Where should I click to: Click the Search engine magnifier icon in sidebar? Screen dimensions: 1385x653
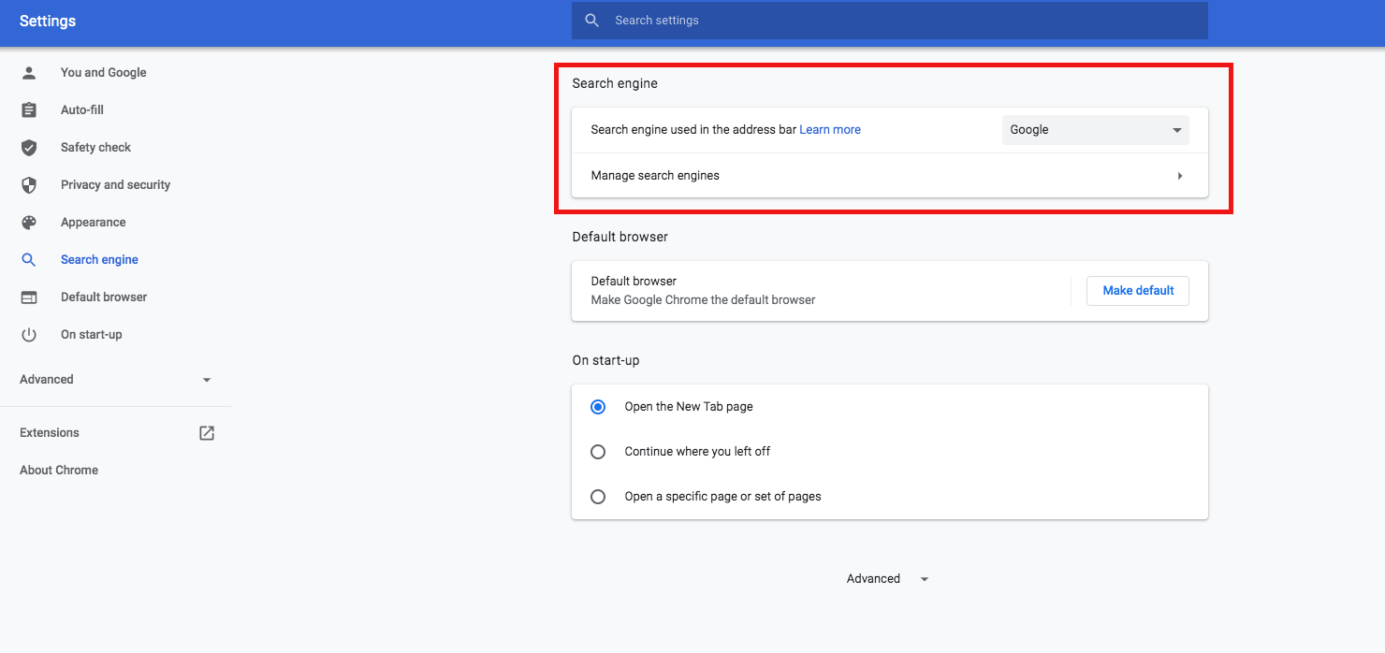(x=29, y=259)
